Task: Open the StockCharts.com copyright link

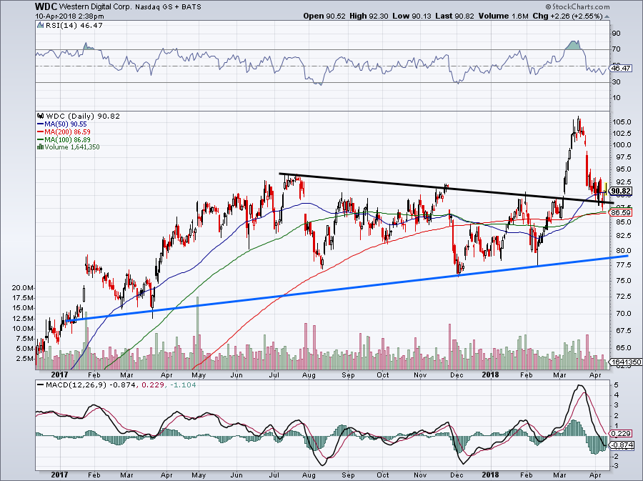Action: click(x=577, y=6)
